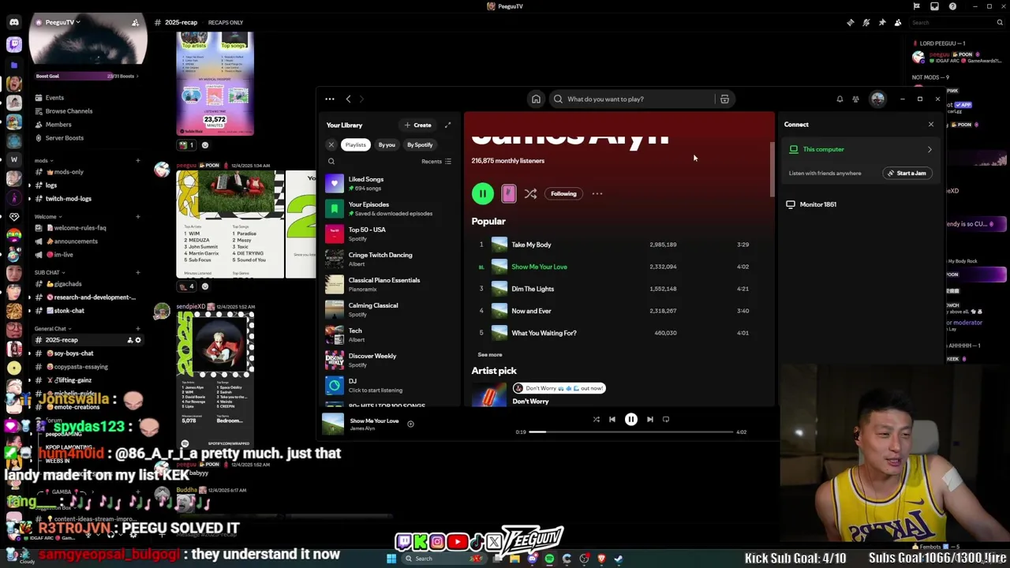Clear the library filter chips

point(331,144)
